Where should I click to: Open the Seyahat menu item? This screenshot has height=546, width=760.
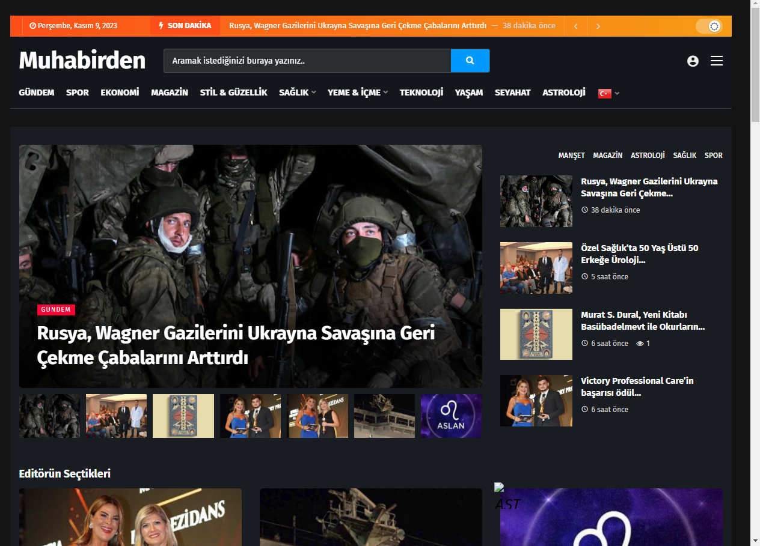click(x=513, y=93)
